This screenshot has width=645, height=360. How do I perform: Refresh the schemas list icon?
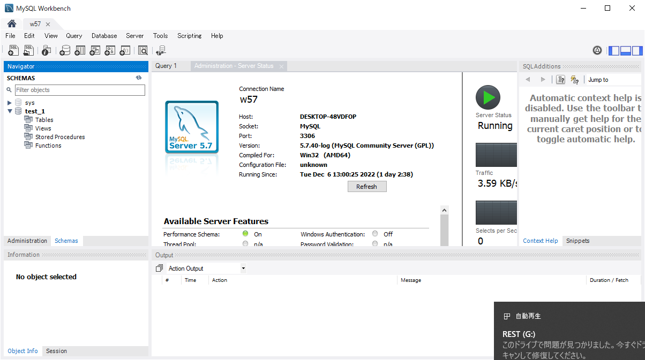coord(139,78)
